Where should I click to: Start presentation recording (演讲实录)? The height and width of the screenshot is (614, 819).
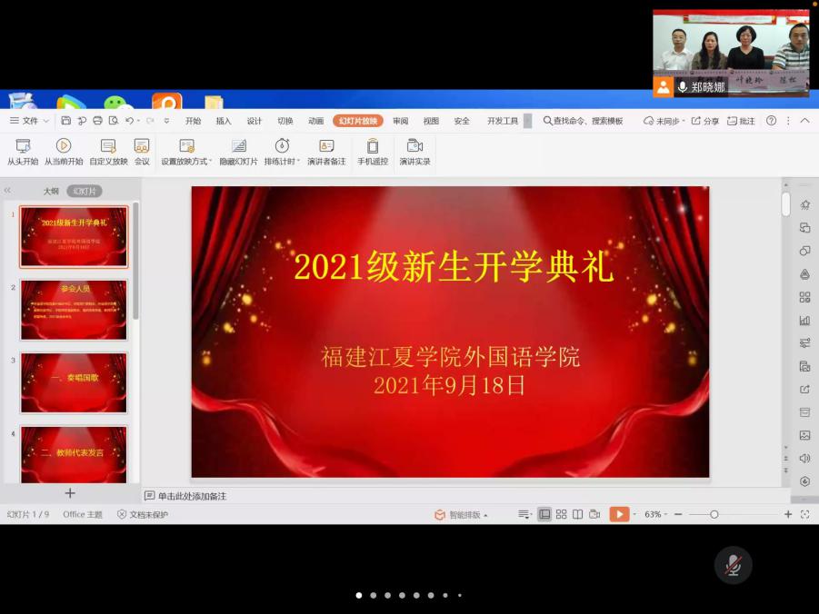pos(414,151)
